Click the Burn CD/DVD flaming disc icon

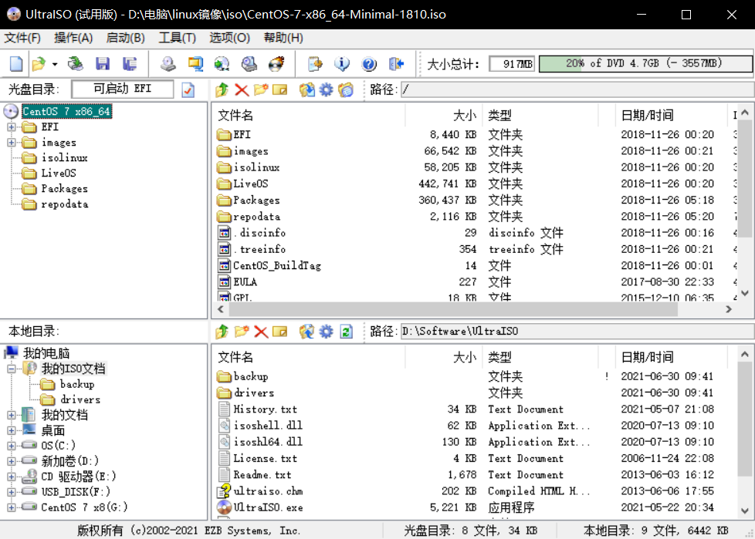(x=276, y=63)
